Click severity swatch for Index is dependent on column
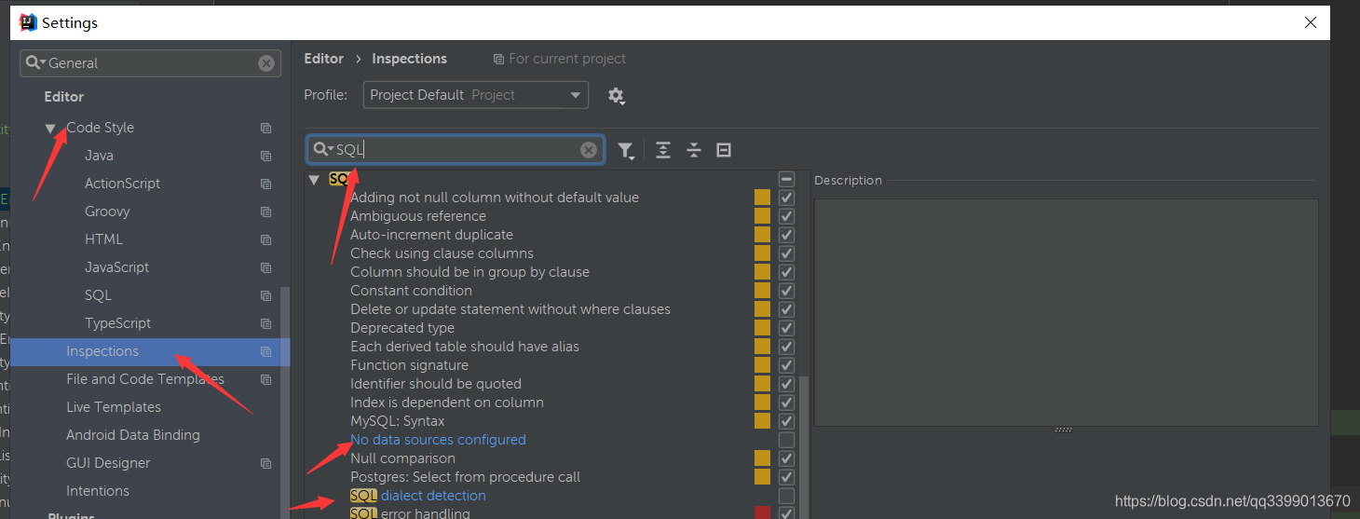The width and height of the screenshot is (1360, 519). [x=762, y=403]
